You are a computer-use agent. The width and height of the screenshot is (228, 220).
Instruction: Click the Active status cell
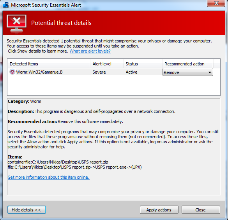tap(131, 72)
